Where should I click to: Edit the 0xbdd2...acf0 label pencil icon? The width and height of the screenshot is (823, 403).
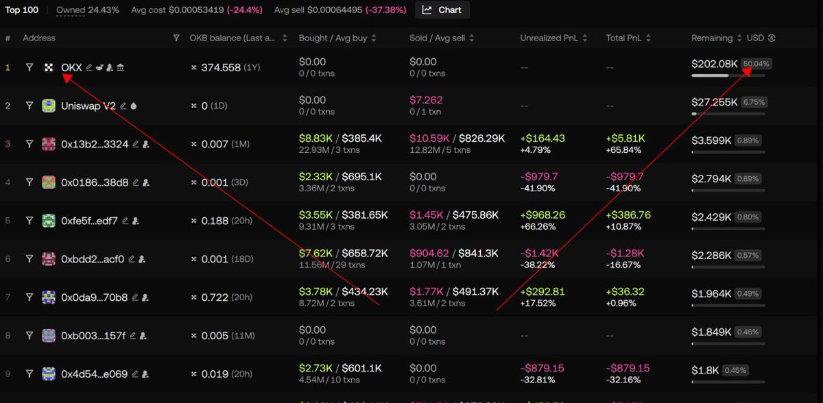[x=132, y=260]
